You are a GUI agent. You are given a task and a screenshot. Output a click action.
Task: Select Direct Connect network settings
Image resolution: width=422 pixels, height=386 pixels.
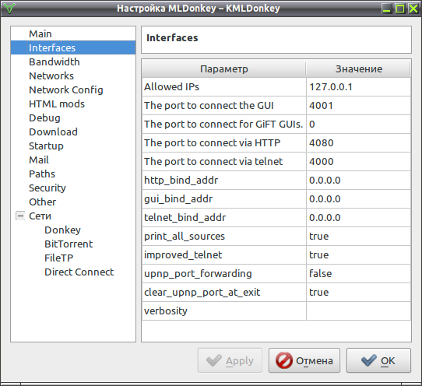79,272
